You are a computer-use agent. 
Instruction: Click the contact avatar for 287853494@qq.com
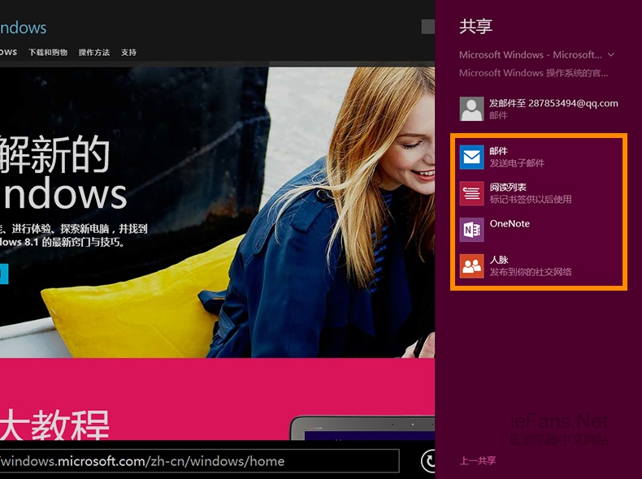(x=471, y=109)
